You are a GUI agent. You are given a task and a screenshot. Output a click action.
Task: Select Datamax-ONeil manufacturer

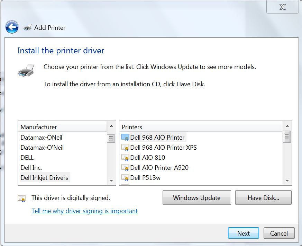pyautogui.click(x=42, y=137)
